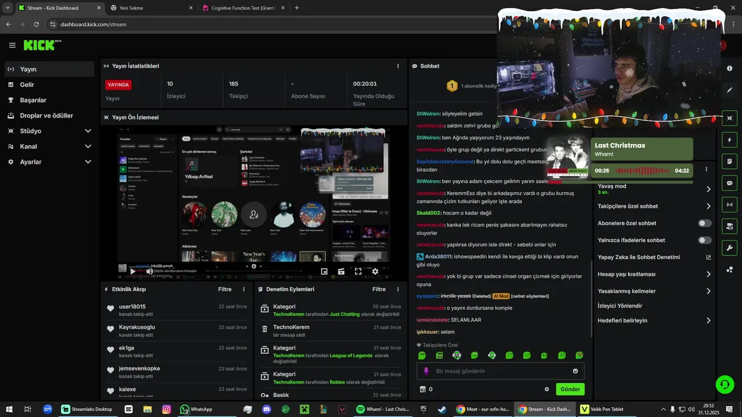Expand the Kanal sidebar section
The height and width of the screenshot is (417, 742).
[x=49, y=147]
